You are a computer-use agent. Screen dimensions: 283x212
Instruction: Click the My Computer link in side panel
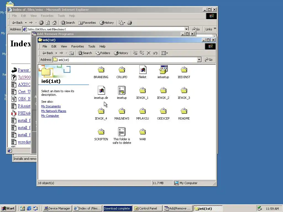coord(50,116)
